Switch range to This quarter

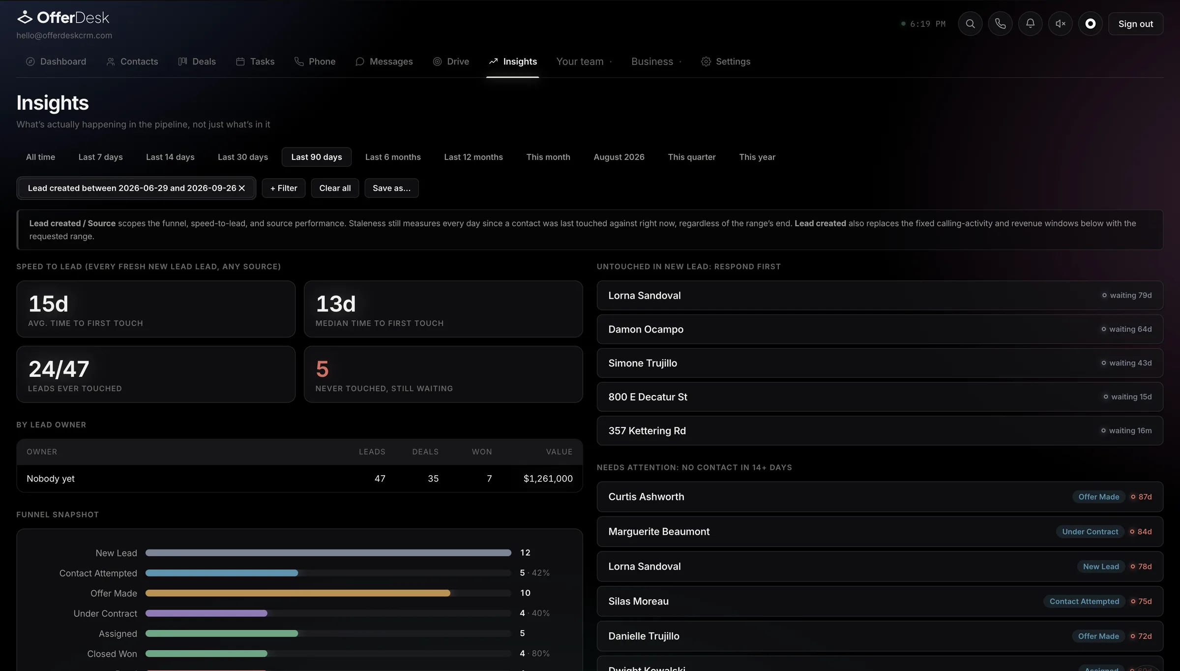691,157
